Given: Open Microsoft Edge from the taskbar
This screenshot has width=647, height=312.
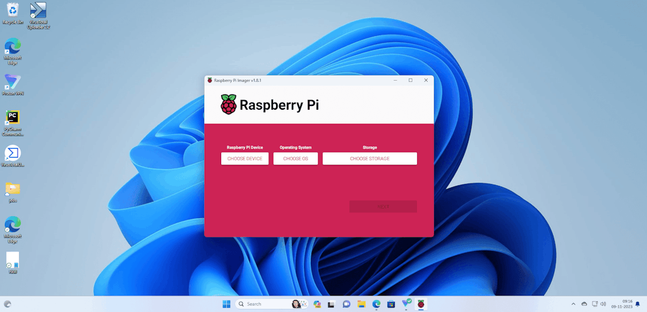Looking at the screenshot, I should (377, 304).
